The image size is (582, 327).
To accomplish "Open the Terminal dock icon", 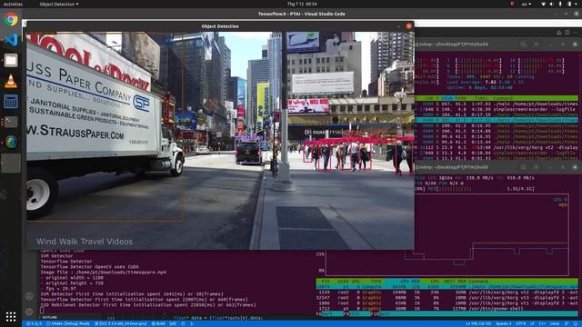I will tap(11, 122).
